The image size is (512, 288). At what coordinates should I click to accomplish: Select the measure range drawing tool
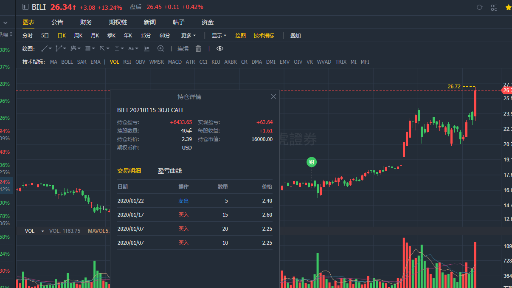116,48
